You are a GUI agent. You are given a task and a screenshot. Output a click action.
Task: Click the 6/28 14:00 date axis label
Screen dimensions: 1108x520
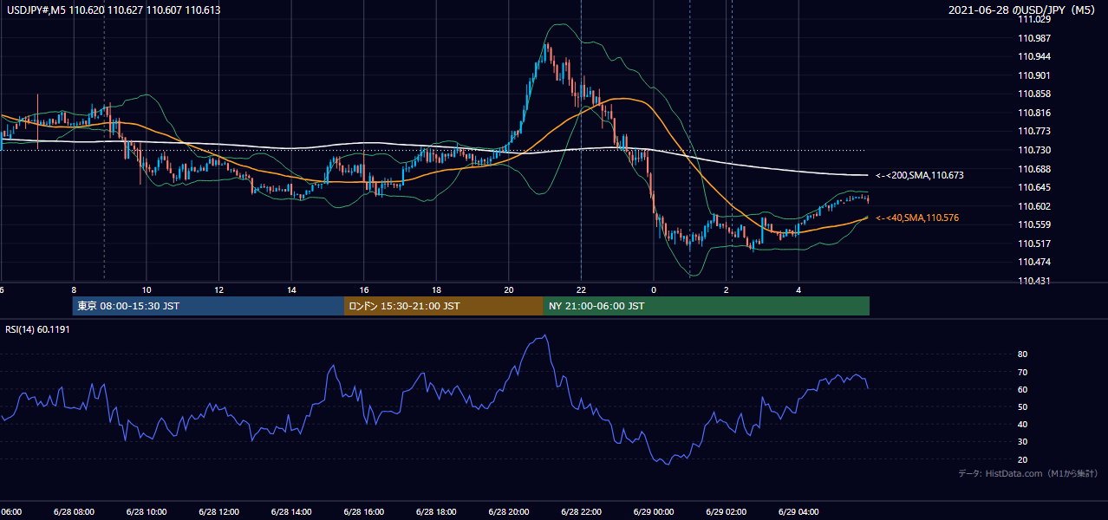(x=290, y=511)
